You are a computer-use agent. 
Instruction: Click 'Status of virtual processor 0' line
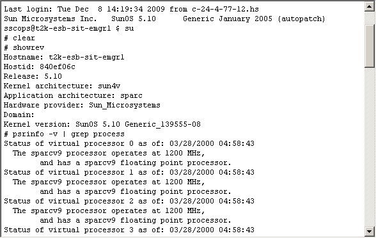coord(129,143)
